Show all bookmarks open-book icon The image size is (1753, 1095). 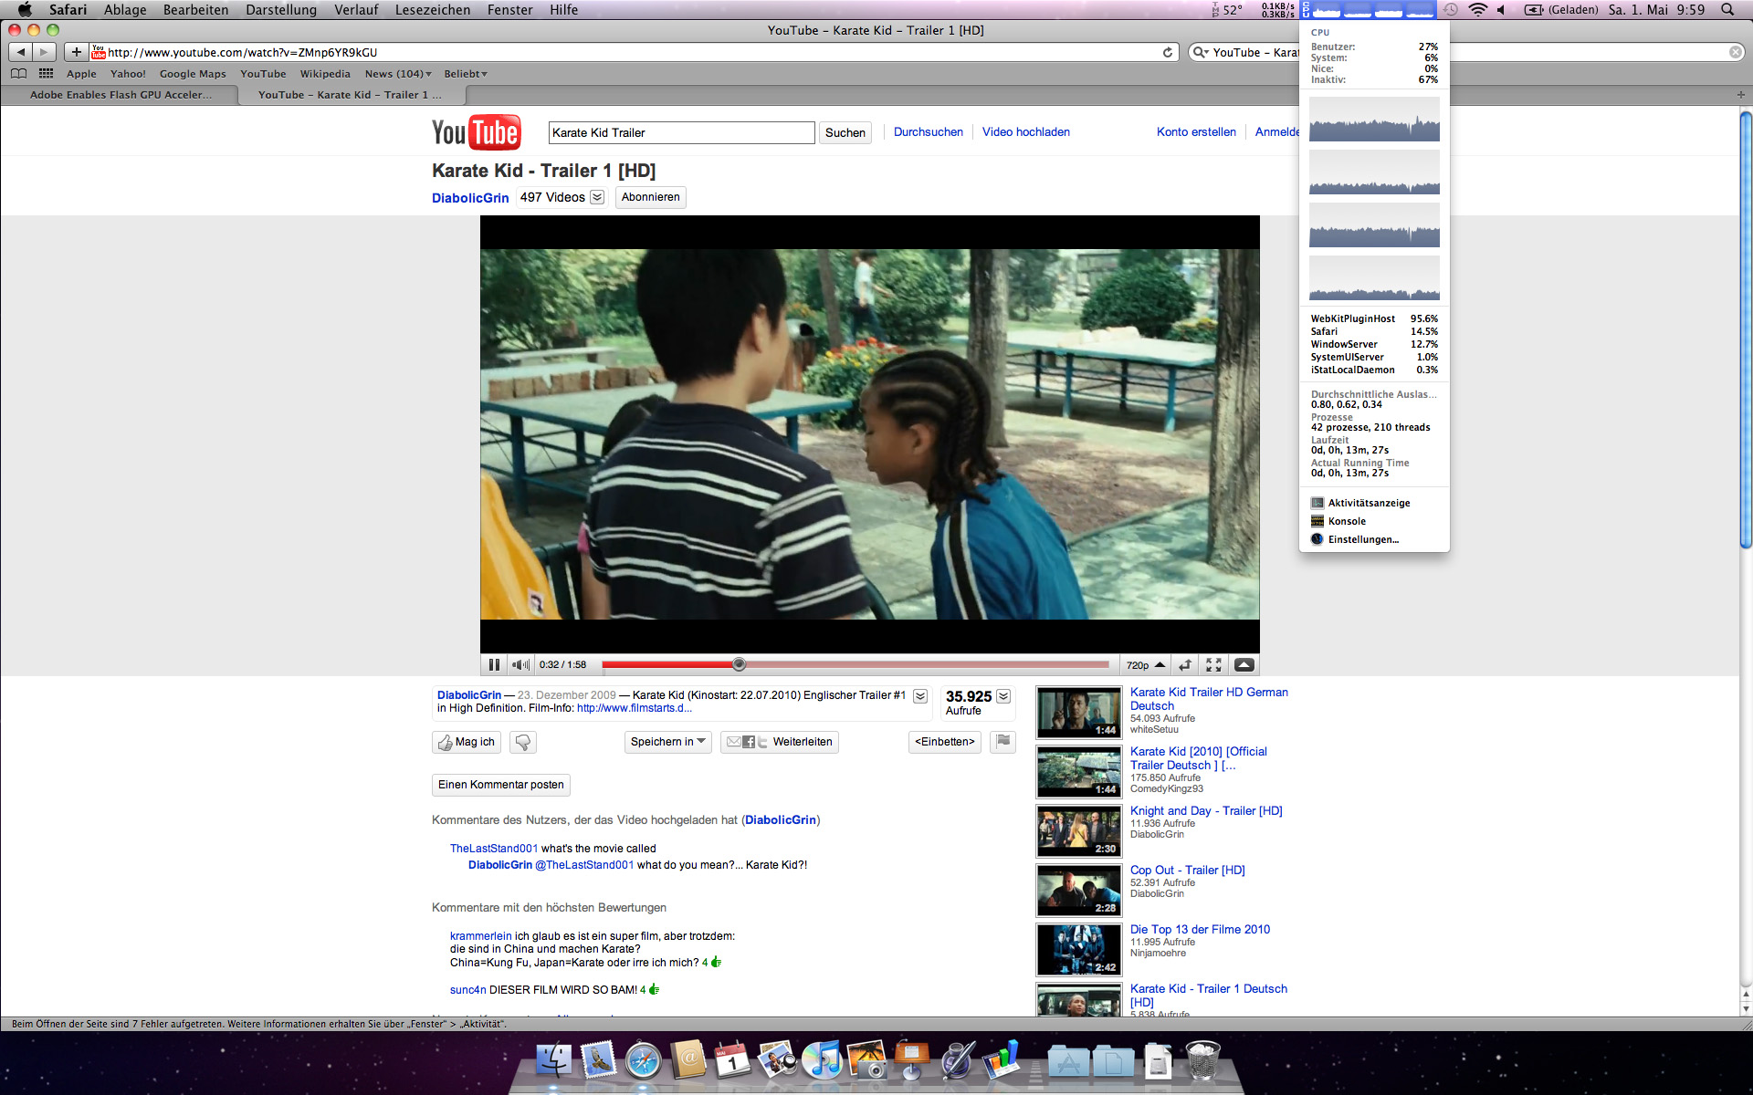pos(18,74)
